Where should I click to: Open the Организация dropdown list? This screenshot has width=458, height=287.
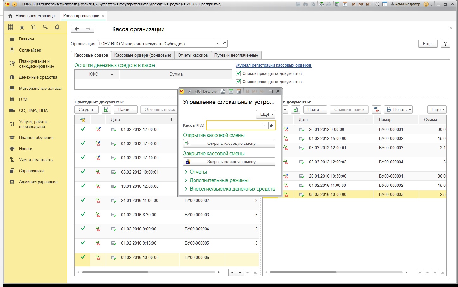217,44
